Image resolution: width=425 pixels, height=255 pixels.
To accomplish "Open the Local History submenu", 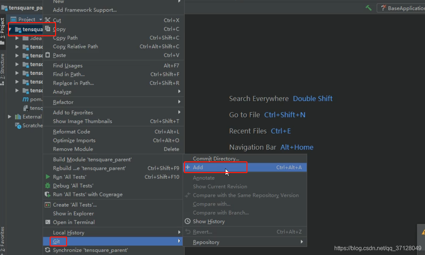I will tap(113, 233).
